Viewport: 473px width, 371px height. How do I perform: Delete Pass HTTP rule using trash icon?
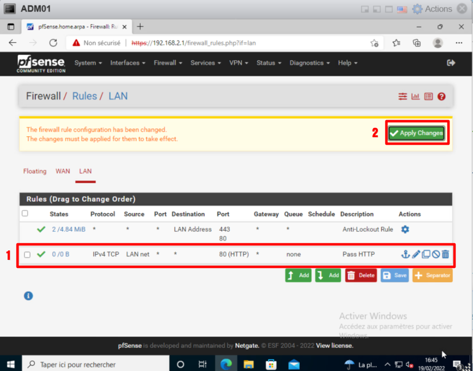(445, 254)
